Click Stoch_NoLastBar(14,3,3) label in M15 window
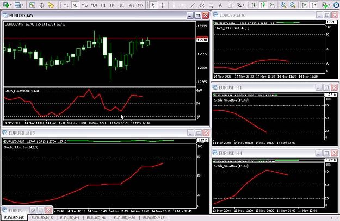 [x=21, y=147]
